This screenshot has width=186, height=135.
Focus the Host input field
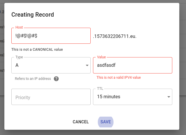[x=51, y=36]
